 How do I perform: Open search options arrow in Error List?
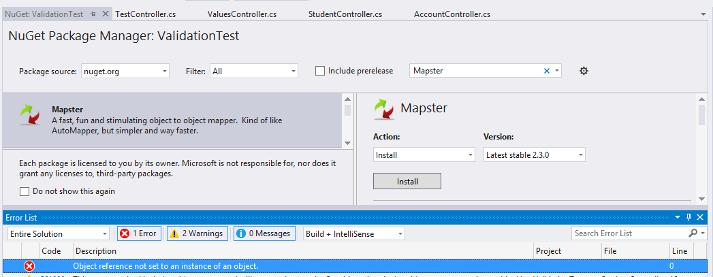[x=703, y=233]
